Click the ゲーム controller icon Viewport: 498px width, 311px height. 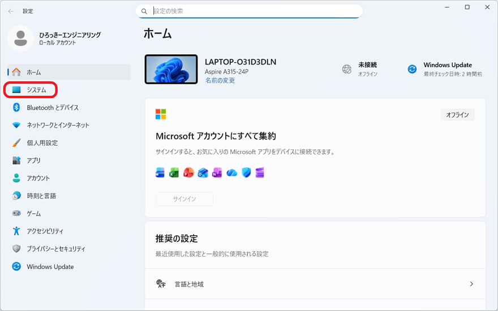pos(16,214)
